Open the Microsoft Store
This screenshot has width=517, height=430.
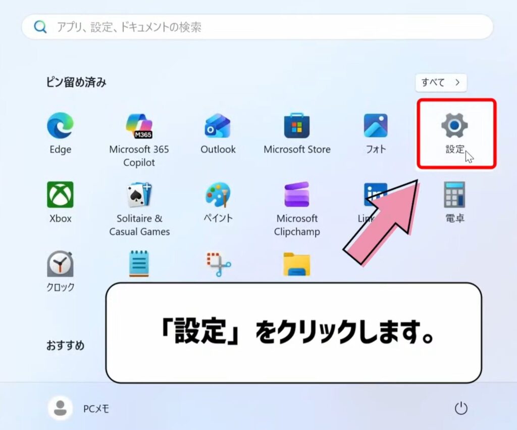point(297,126)
